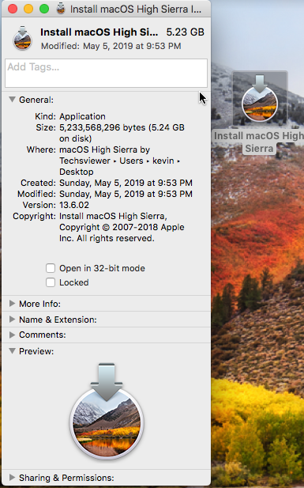Expand the Comments section
This screenshot has height=488, width=304.
pos(12,335)
